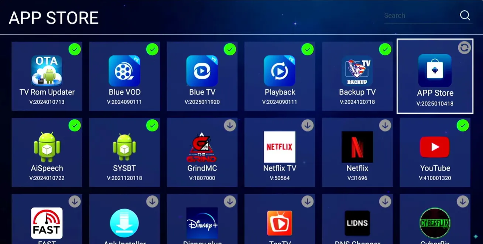Click the update refresh badge on APP Store

[x=464, y=48]
